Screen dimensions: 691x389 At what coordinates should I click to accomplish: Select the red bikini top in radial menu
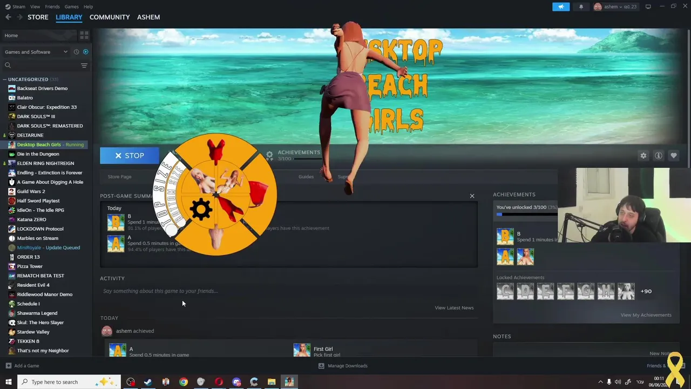pyautogui.click(x=216, y=151)
